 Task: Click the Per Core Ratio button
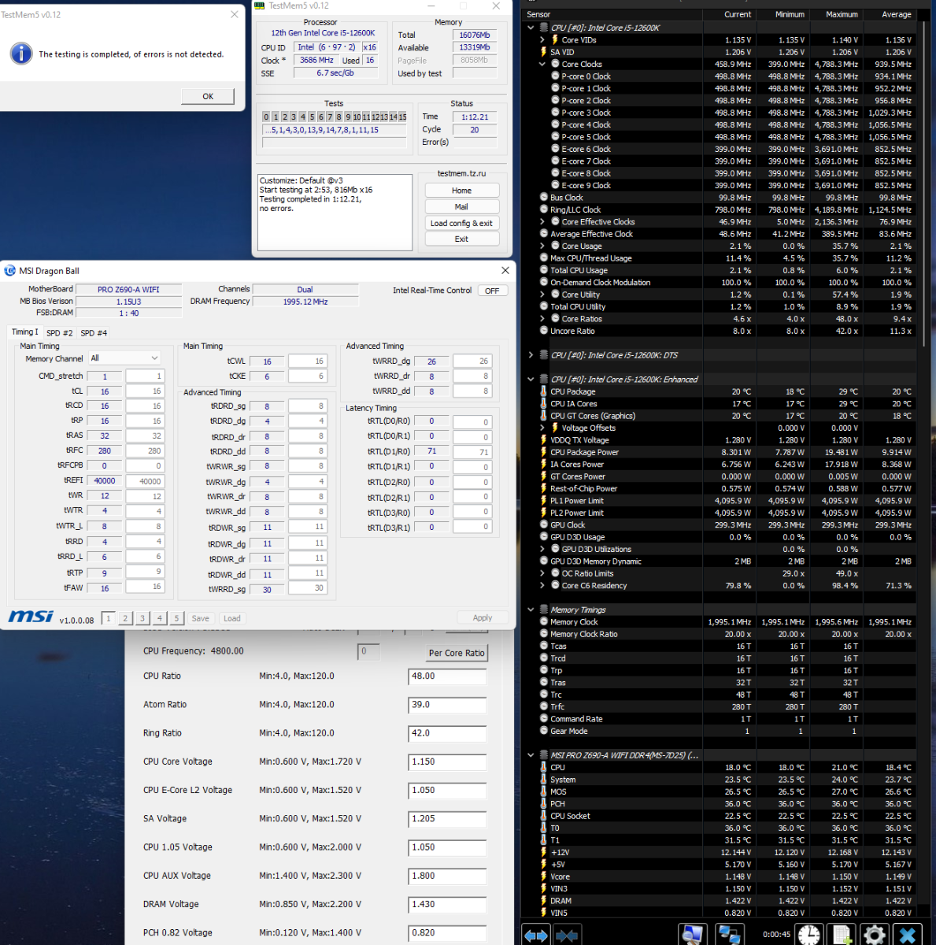[x=457, y=653]
